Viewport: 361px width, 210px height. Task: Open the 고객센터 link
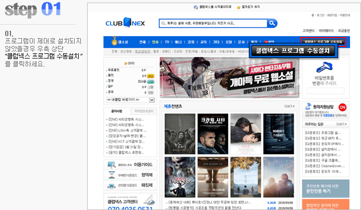pyautogui.click(x=308, y=31)
